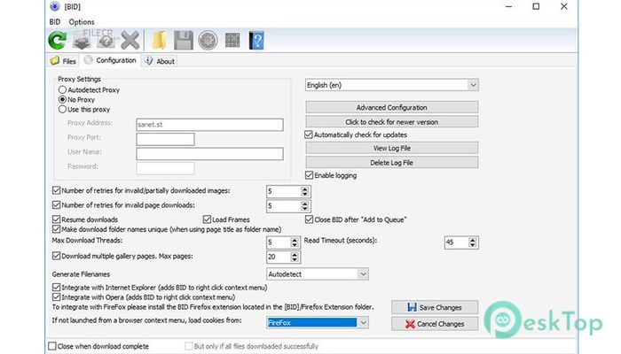Select the Configuration tab

point(111,60)
